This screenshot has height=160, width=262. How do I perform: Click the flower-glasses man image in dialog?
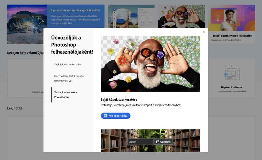(150, 64)
